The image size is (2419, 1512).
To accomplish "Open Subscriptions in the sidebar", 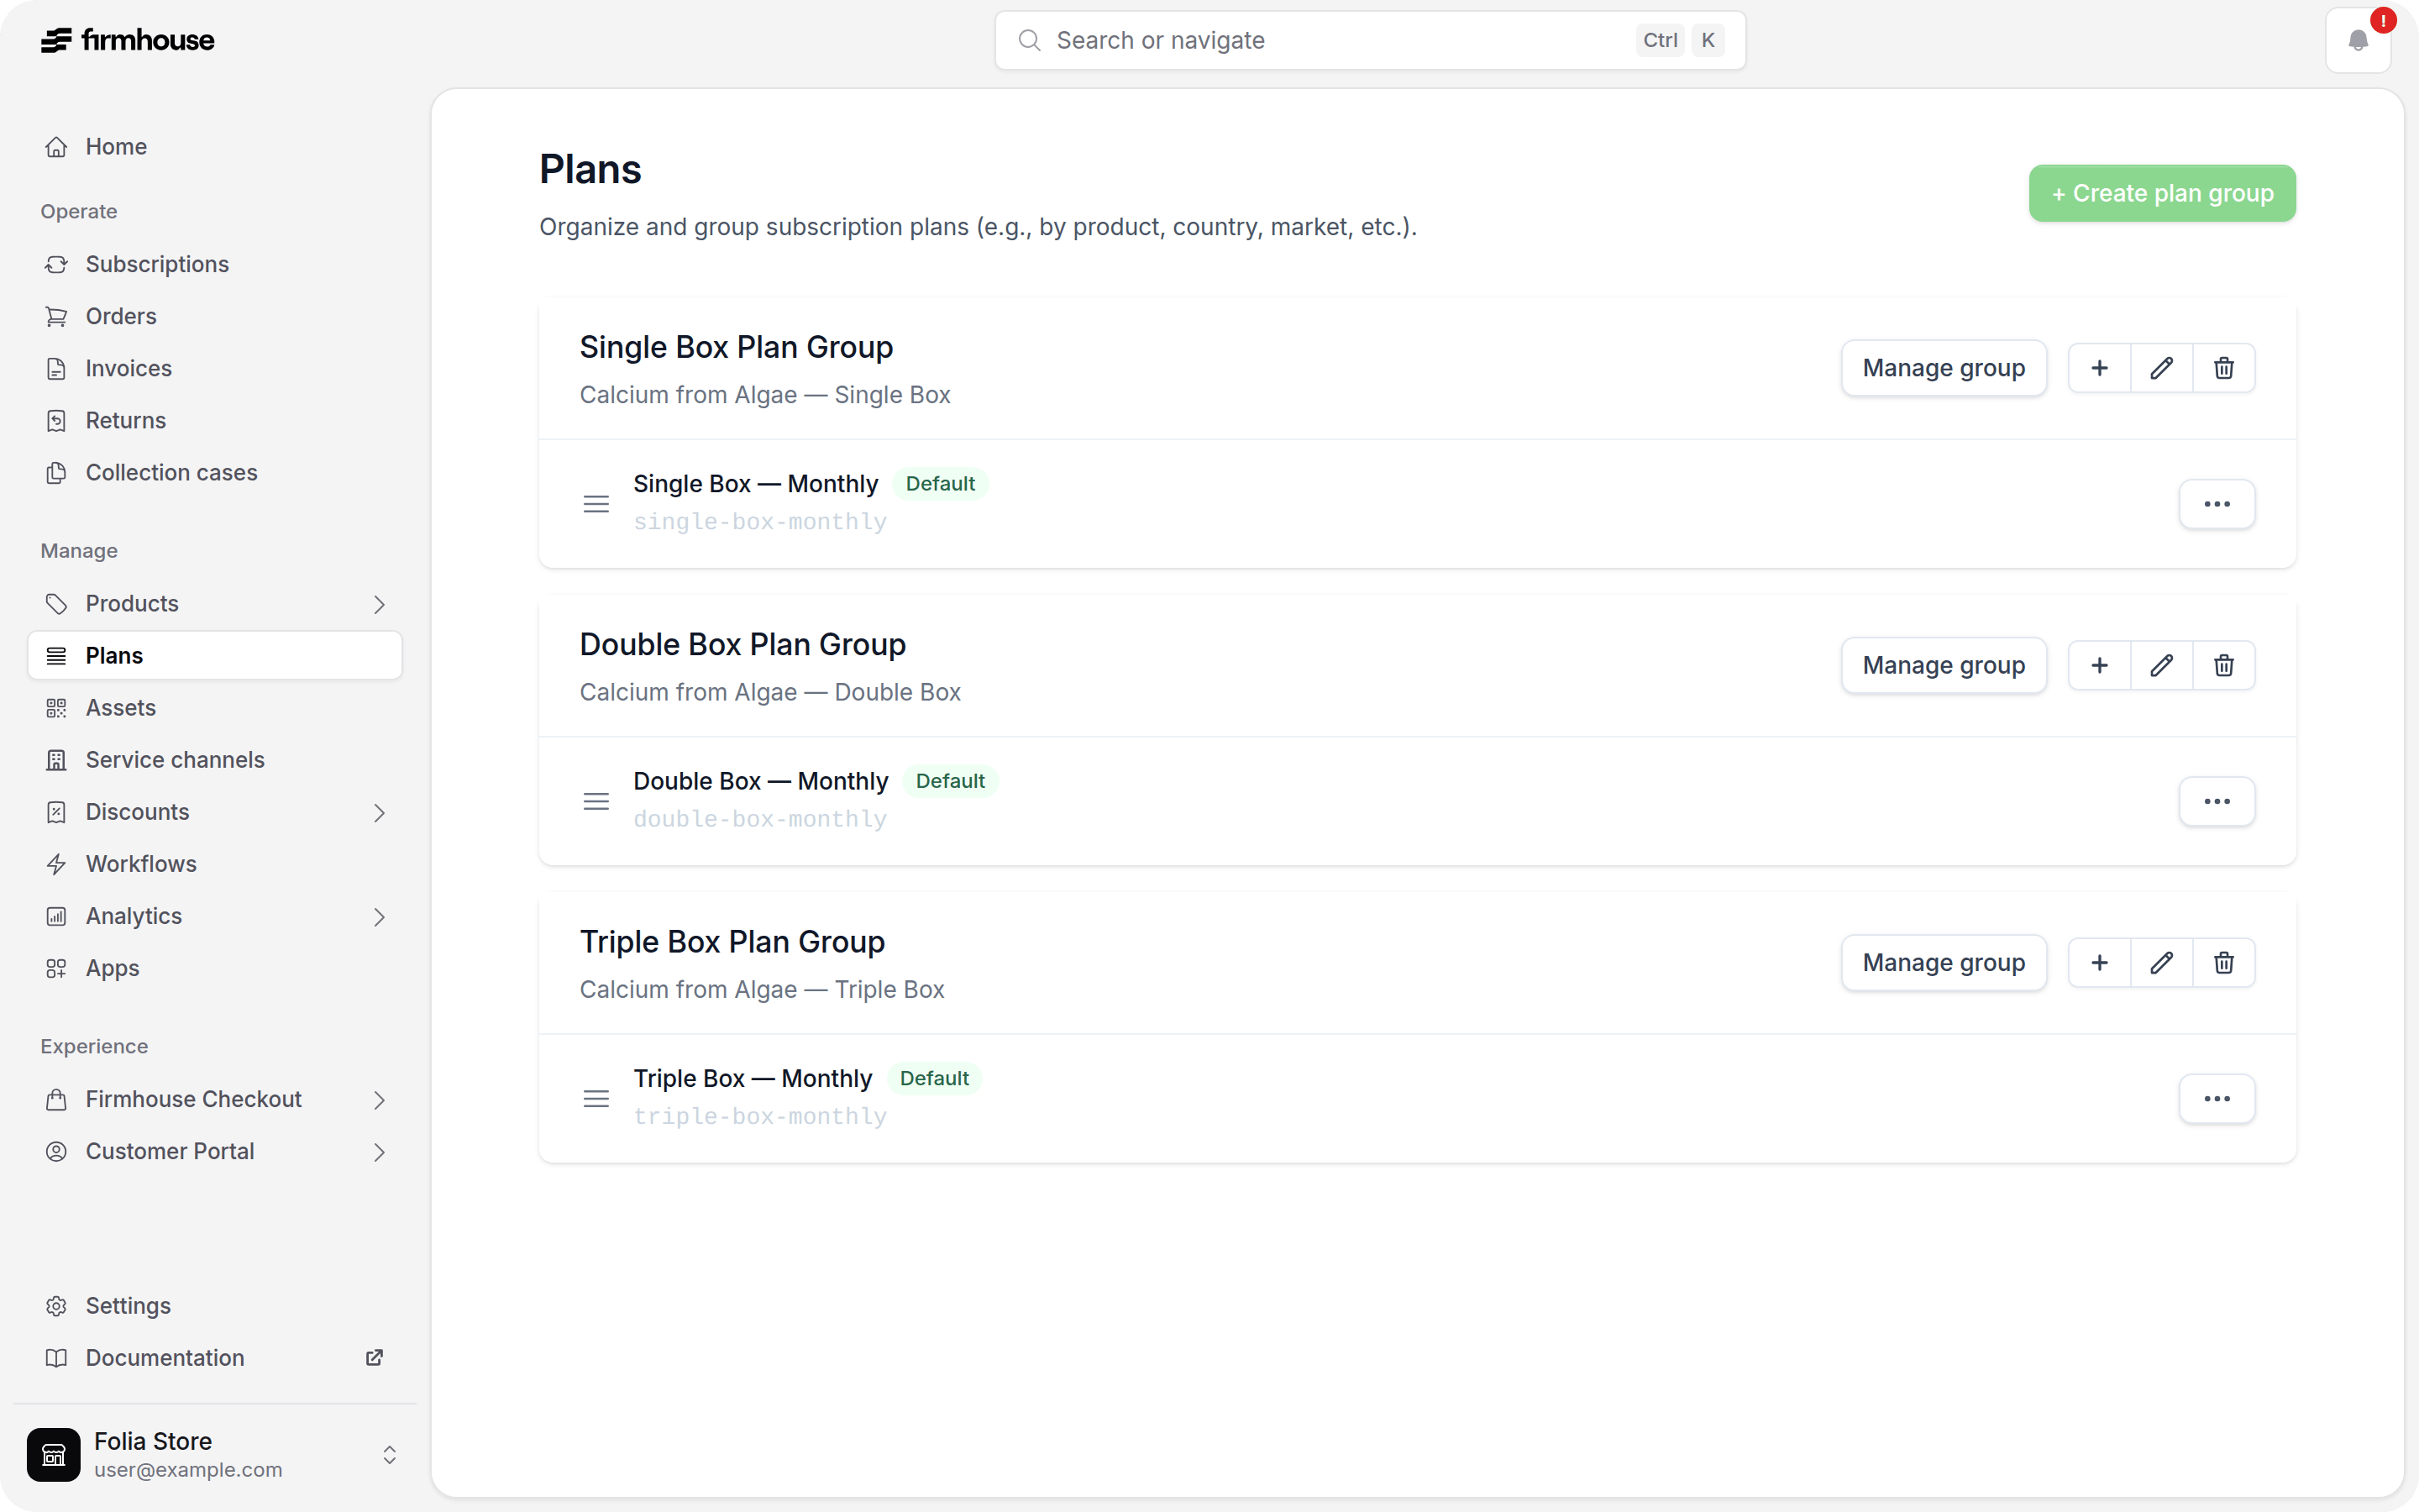I will coord(215,264).
